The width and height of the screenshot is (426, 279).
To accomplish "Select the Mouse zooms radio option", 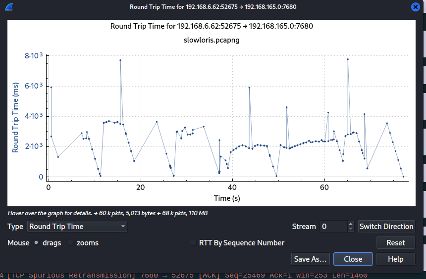I will pyautogui.click(x=70, y=243).
